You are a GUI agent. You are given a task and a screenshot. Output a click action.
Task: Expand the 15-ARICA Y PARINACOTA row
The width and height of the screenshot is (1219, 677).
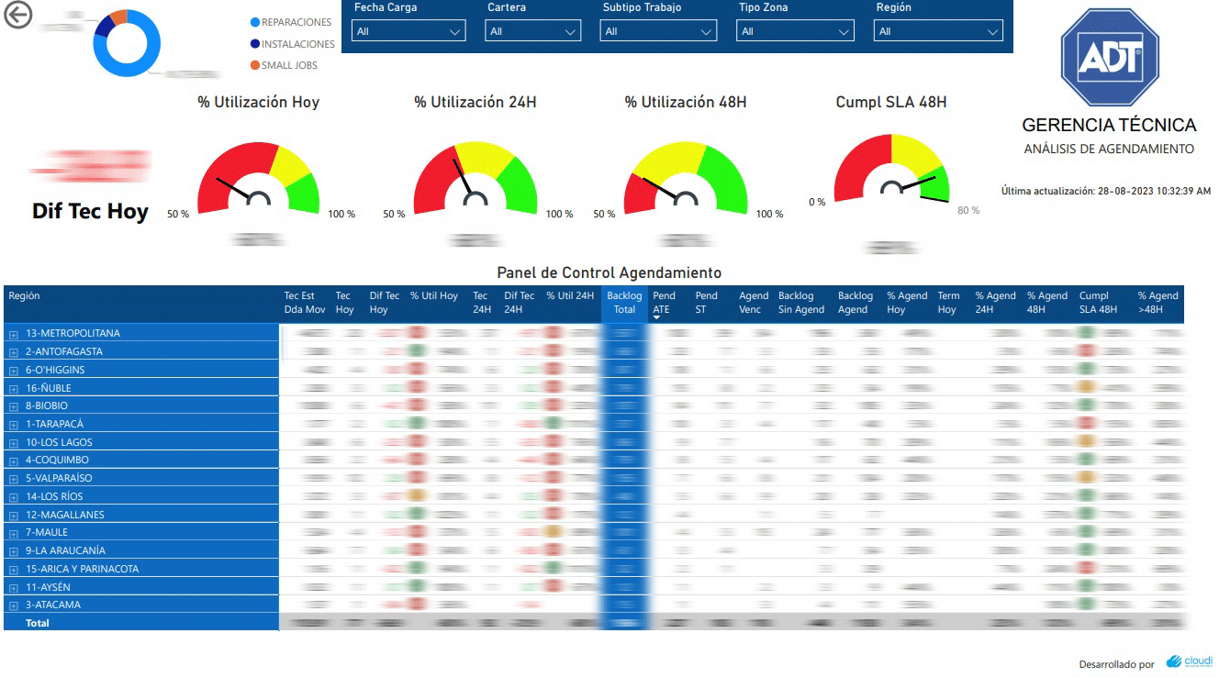[14, 570]
